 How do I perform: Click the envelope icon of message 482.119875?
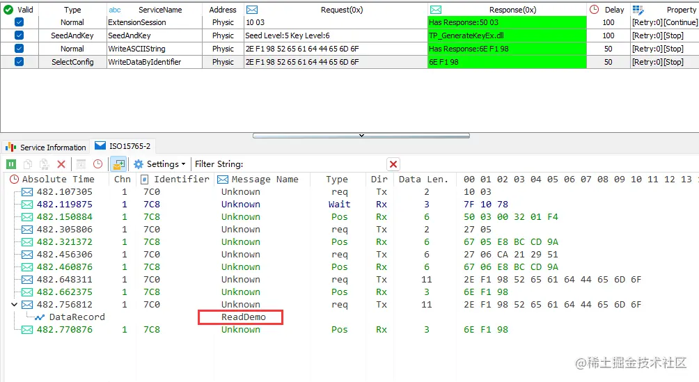tap(27, 205)
